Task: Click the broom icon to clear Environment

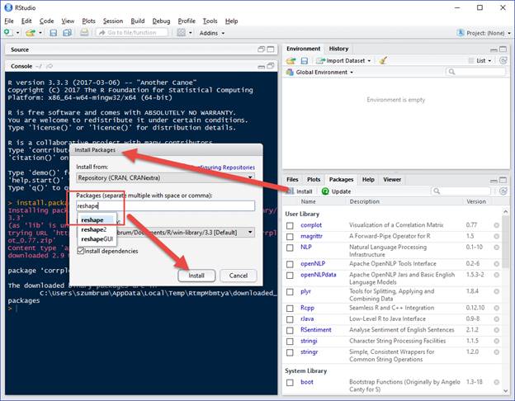Action: pyautogui.click(x=382, y=60)
